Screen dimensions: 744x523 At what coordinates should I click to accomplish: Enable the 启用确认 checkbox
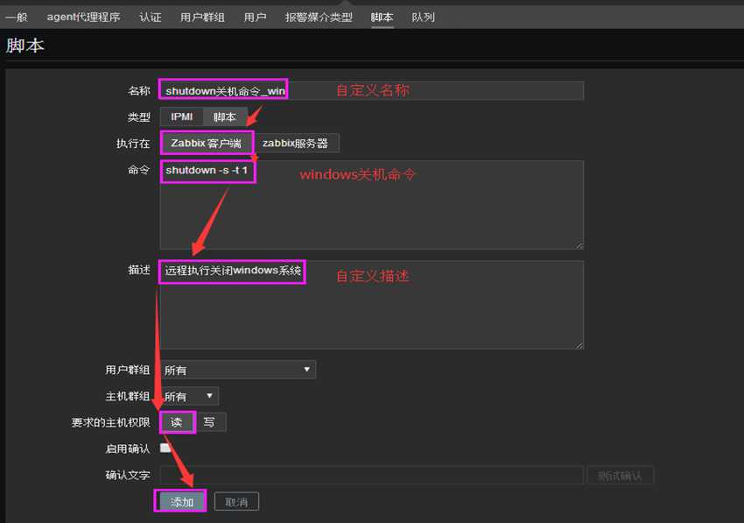(x=165, y=448)
